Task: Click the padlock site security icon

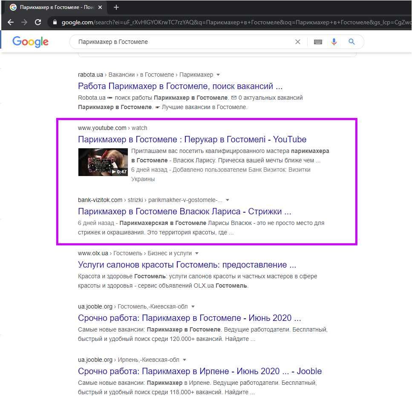Action: 54,22
